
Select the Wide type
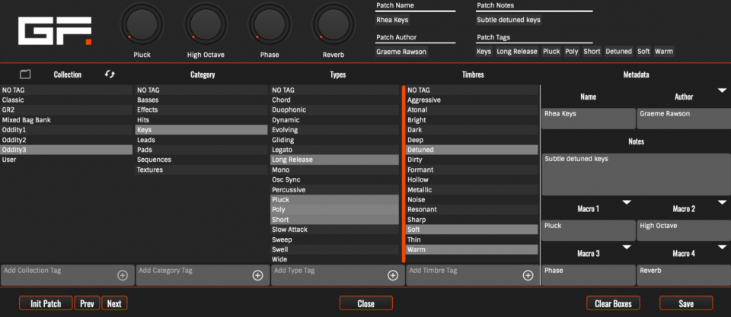[x=335, y=259]
